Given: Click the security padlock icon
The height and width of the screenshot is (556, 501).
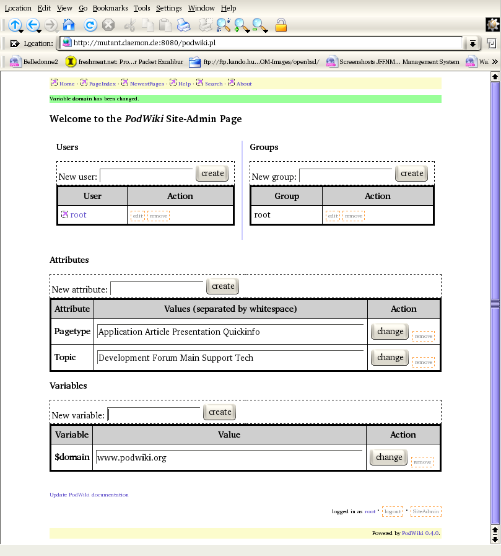Looking at the screenshot, I should click(x=281, y=25).
